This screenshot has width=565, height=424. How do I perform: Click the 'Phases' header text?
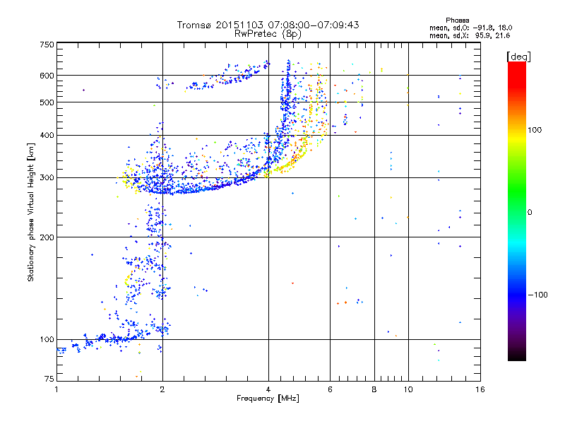[x=457, y=20]
